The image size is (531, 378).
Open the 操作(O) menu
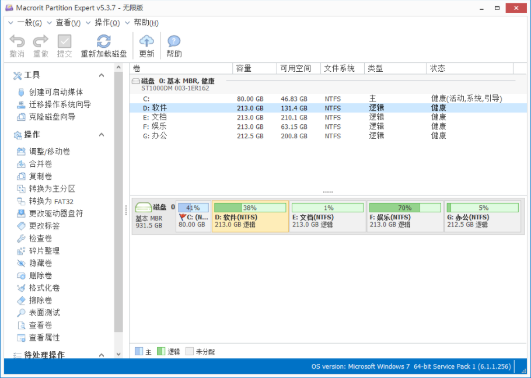pyautogui.click(x=107, y=23)
